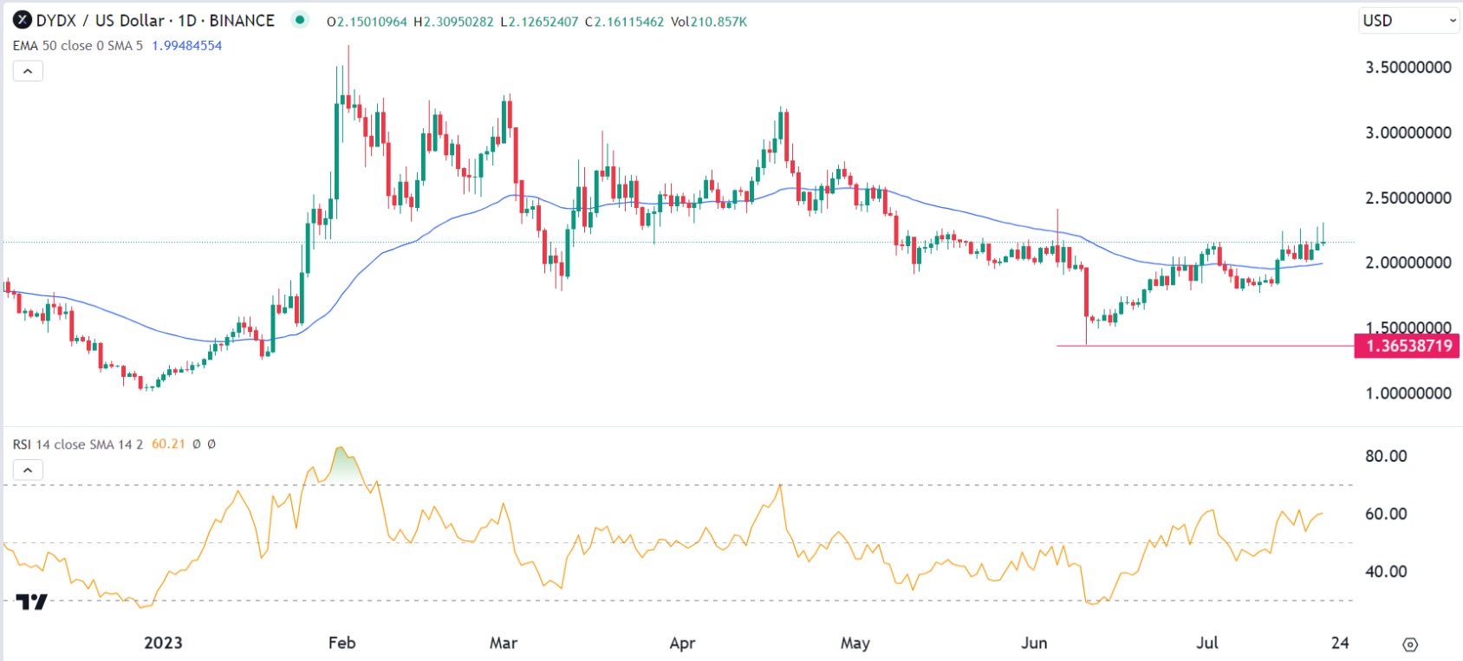Screen dimensions: 1463x661
Task: Click the 3.00000000 price axis label
Action: click(1408, 133)
